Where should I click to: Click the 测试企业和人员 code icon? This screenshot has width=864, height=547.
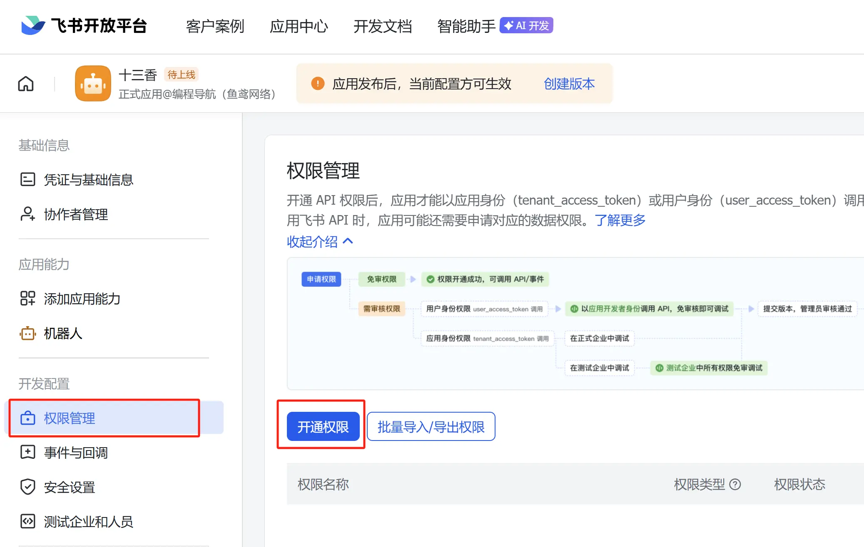point(28,522)
